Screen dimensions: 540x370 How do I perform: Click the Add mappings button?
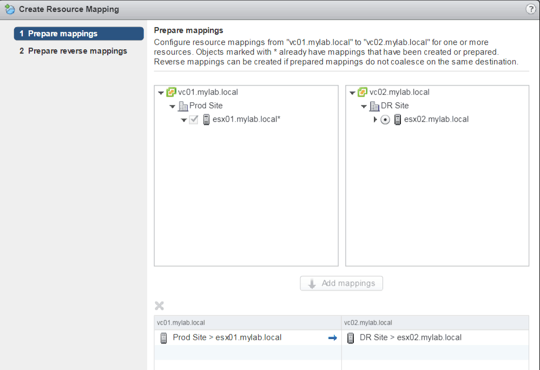pos(341,283)
